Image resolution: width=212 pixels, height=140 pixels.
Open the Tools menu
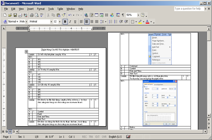[x=51, y=9]
